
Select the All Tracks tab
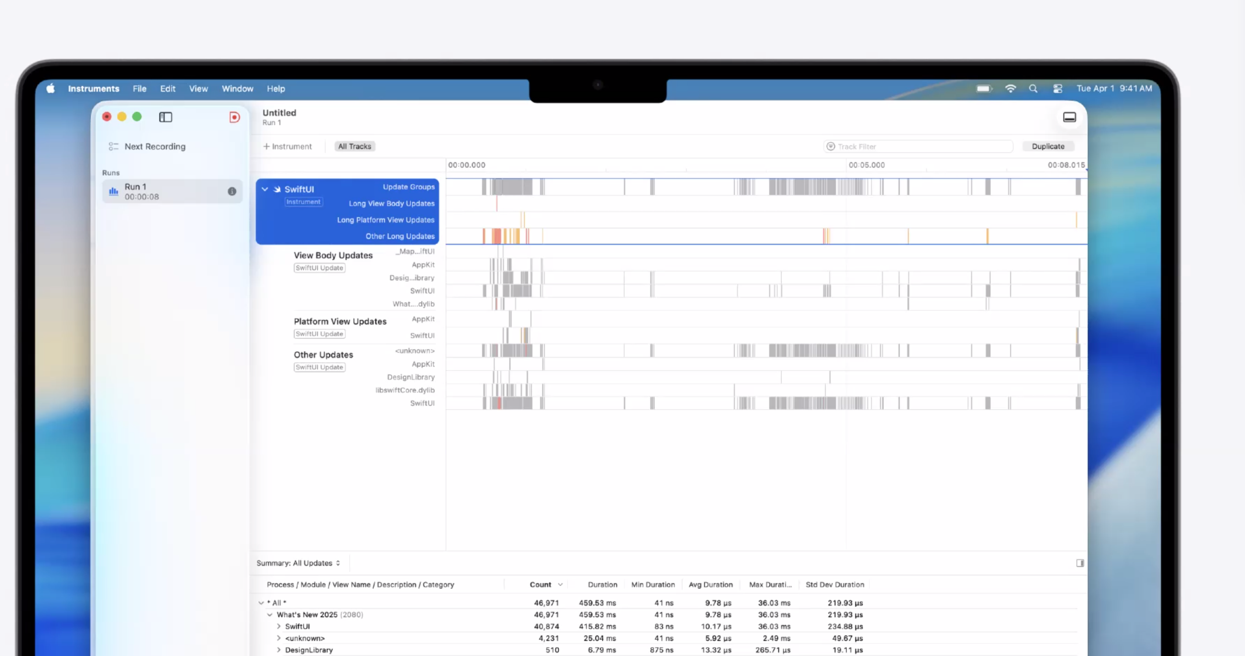coord(354,147)
